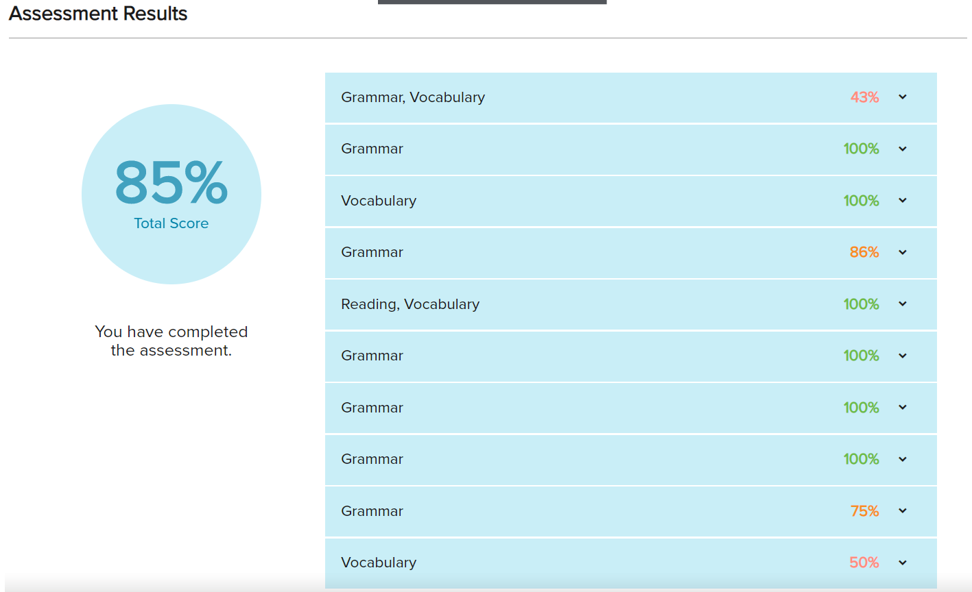Click the Total Score label
972x592 pixels.
click(x=171, y=223)
